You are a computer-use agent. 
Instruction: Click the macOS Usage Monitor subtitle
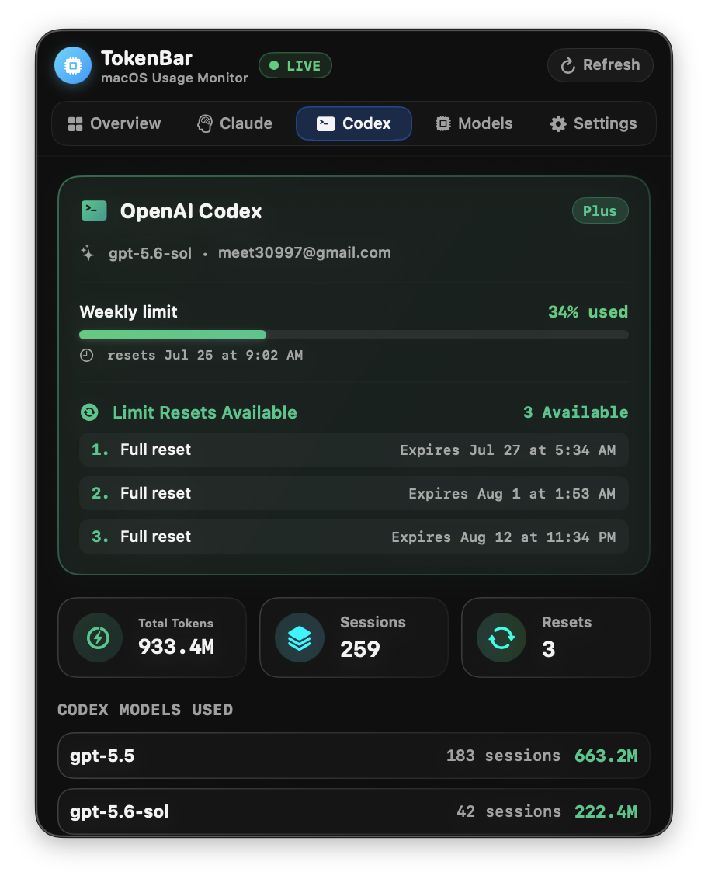[175, 78]
